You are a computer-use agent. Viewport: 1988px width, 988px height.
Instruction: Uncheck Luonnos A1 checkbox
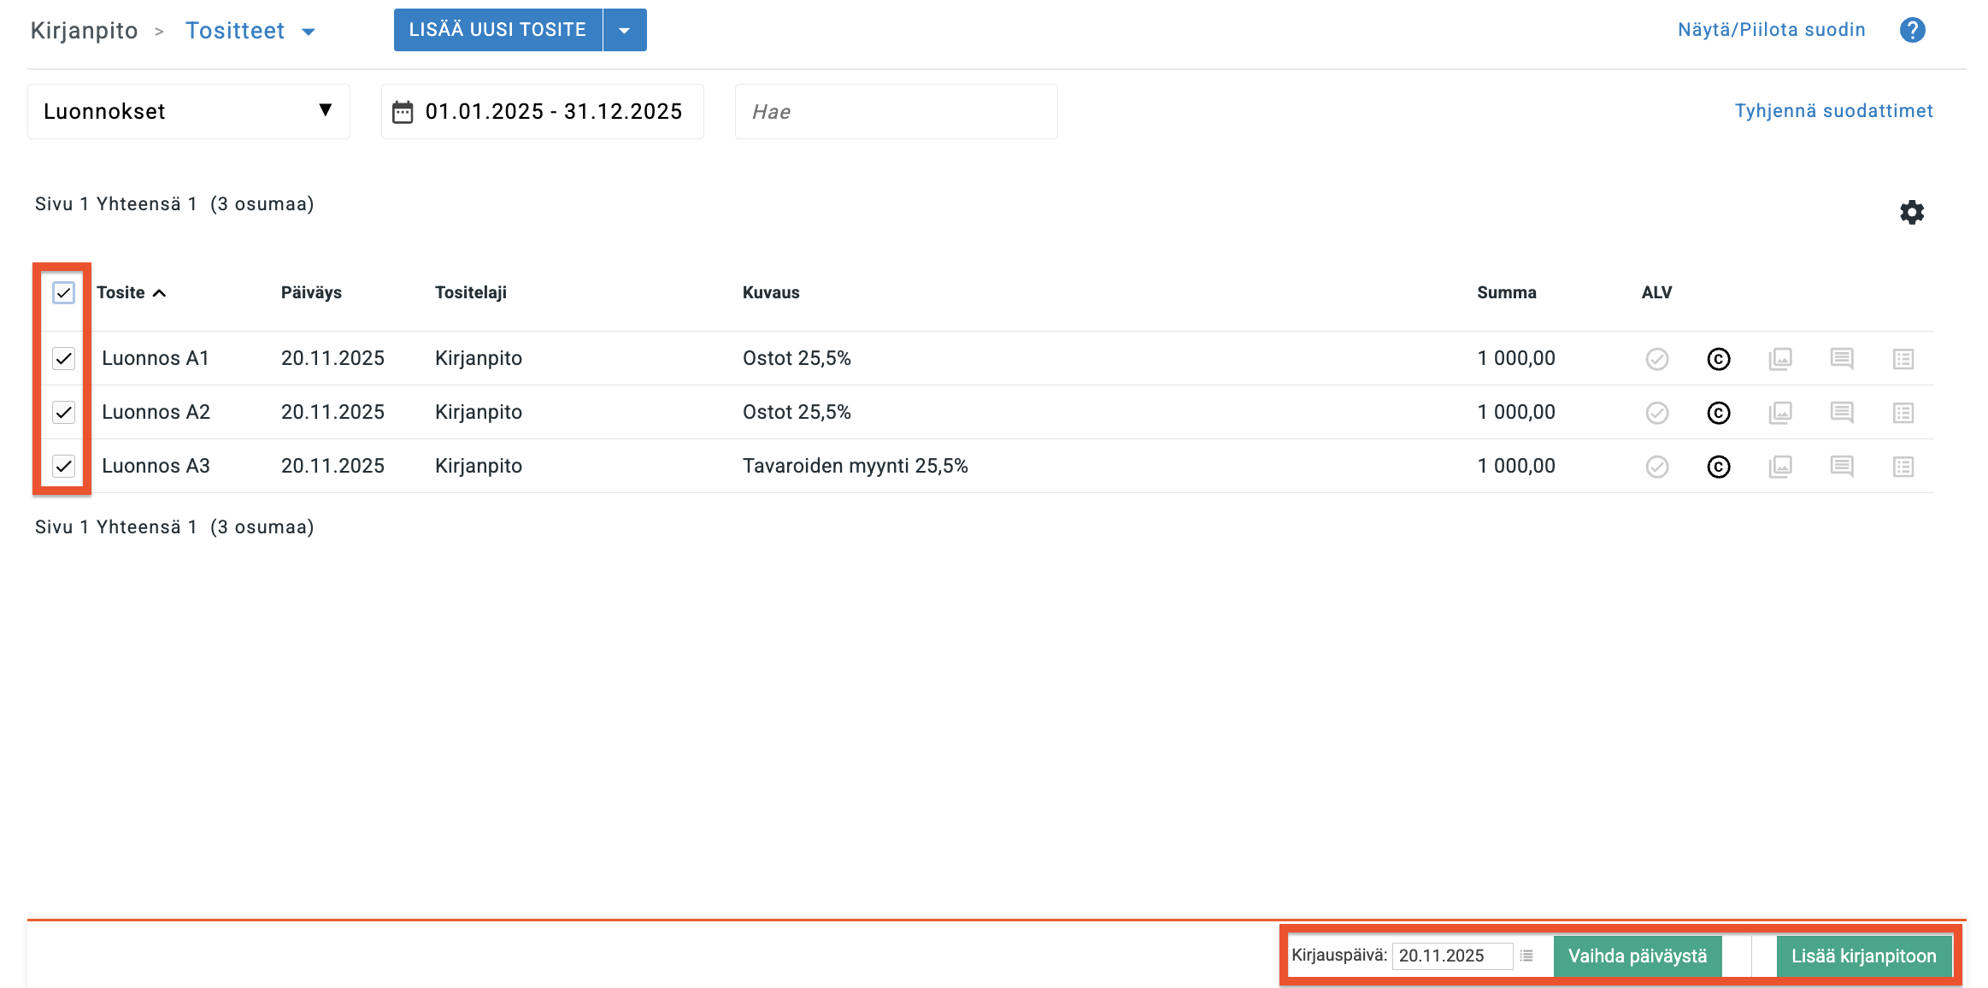click(63, 358)
